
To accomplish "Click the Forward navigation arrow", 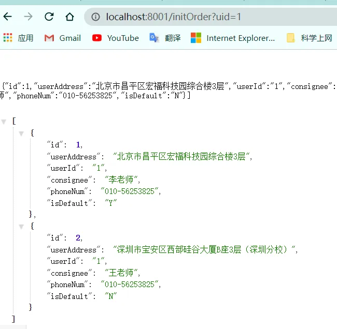I will 28,17.
